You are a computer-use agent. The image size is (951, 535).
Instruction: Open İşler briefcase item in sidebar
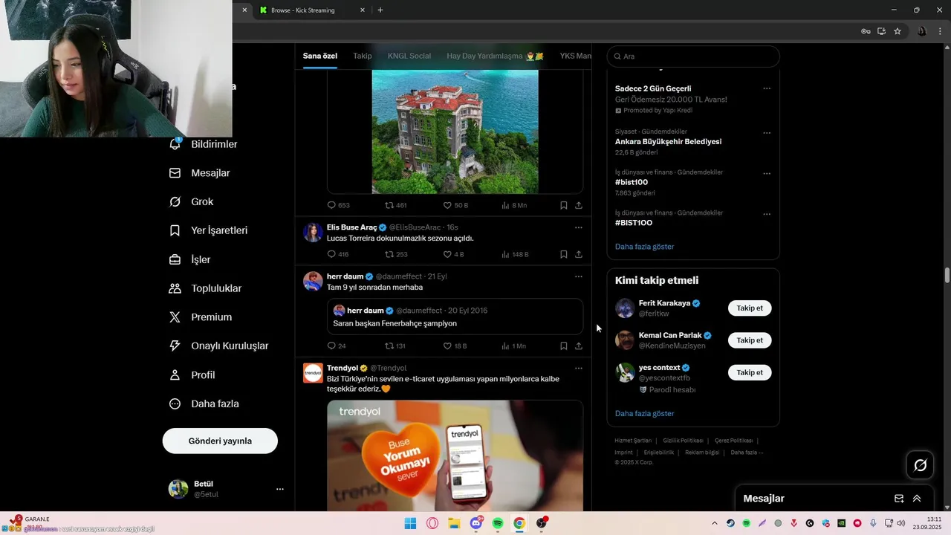coord(189,259)
